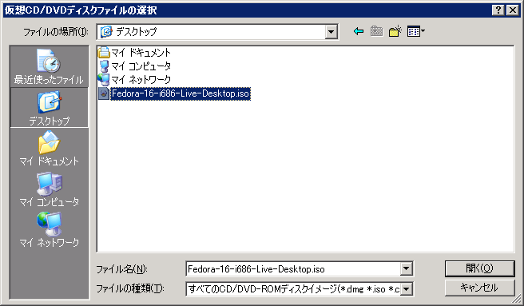
Task: Create a new folder using toolbar icon
Action: pos(395,31)
